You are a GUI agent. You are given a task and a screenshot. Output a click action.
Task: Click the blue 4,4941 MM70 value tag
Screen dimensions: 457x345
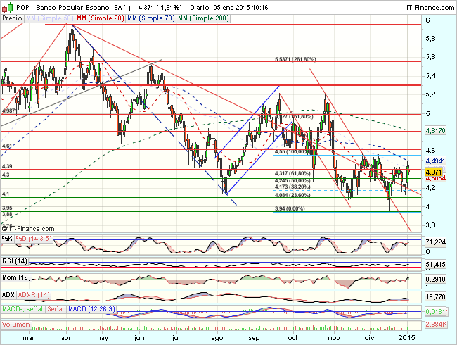click(x=435, y=161)
